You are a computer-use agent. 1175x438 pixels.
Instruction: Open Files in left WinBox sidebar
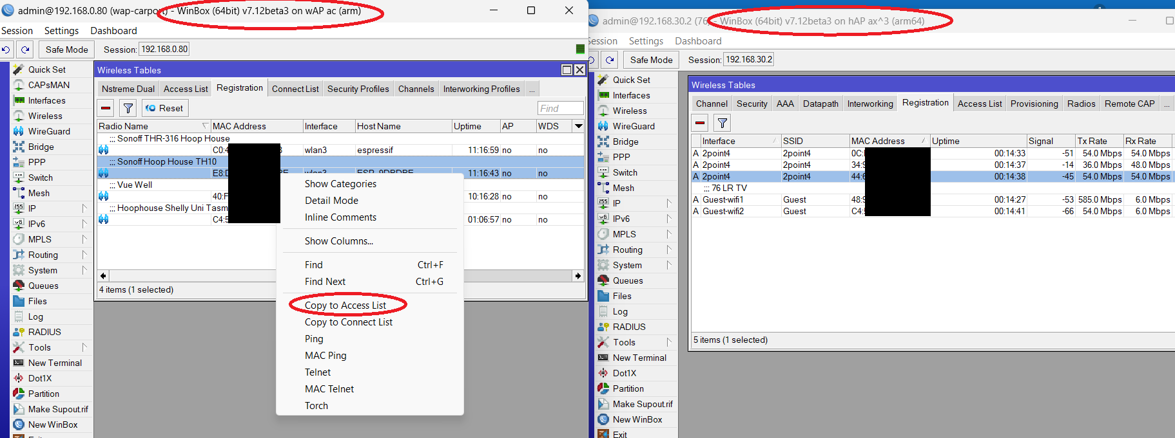click(x=37, y=301)
